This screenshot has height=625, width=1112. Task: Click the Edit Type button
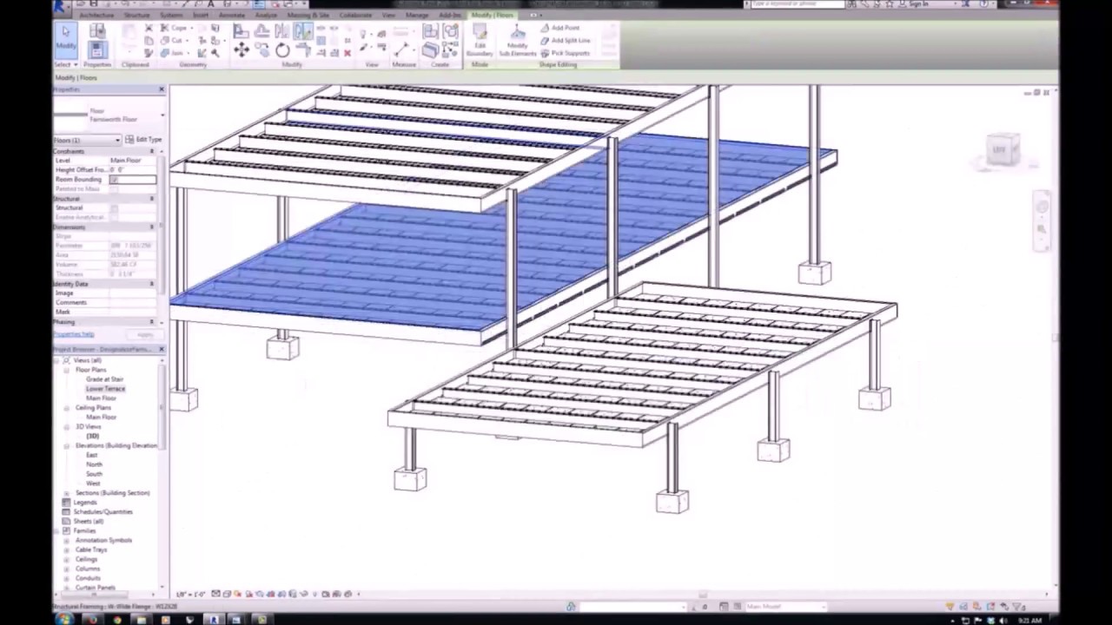144,140
